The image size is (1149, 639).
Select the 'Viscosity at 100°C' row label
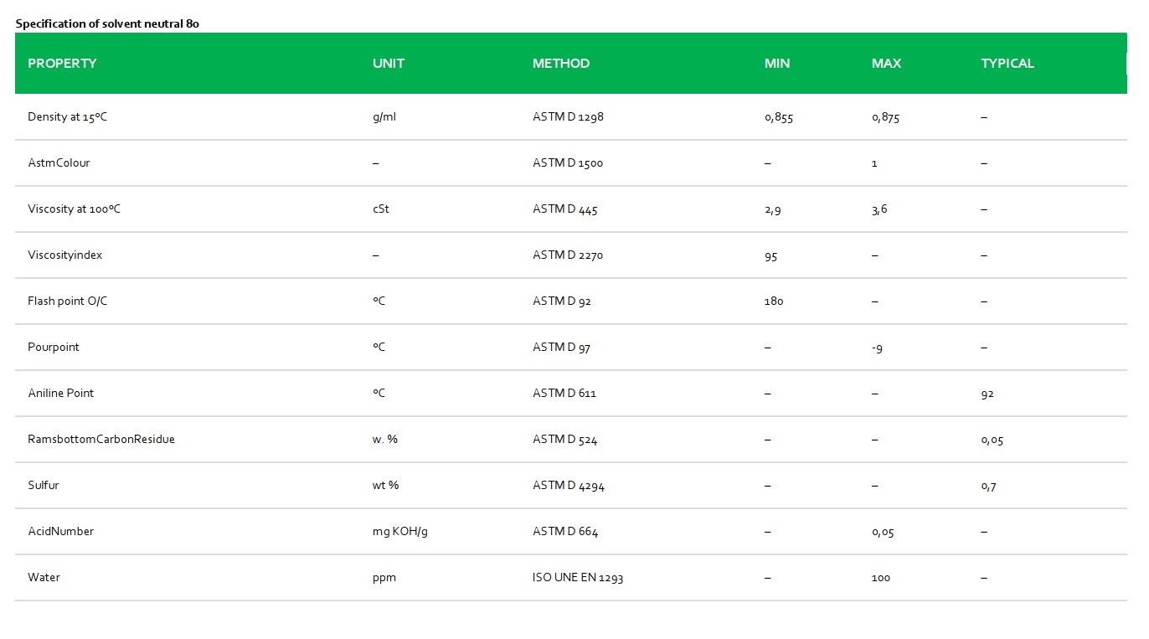pos(74,209)
